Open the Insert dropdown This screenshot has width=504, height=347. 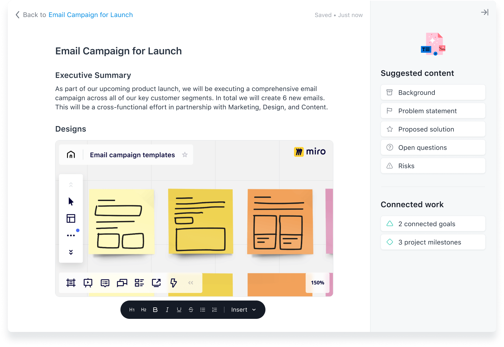pyautogui.click(x=243, y=310)
